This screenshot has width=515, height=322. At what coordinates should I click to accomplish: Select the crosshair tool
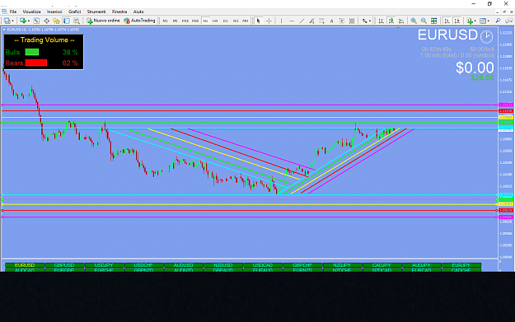(269, 21)
